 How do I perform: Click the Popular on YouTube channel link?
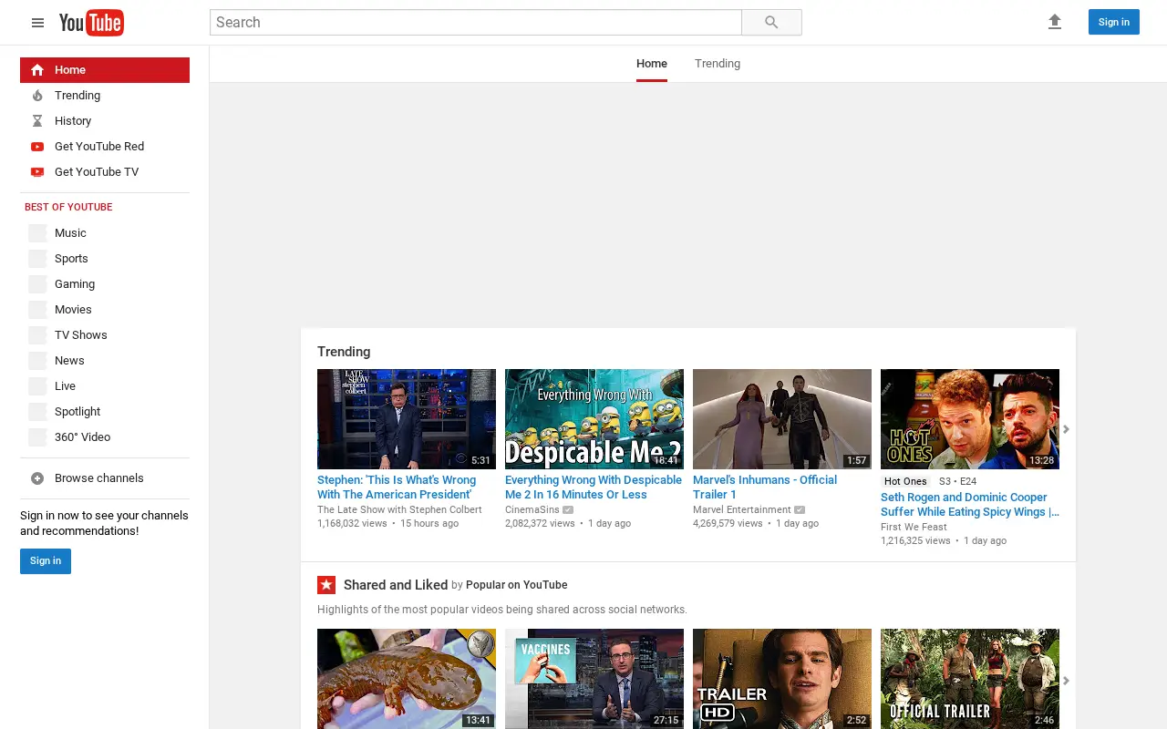pos(517,585)
